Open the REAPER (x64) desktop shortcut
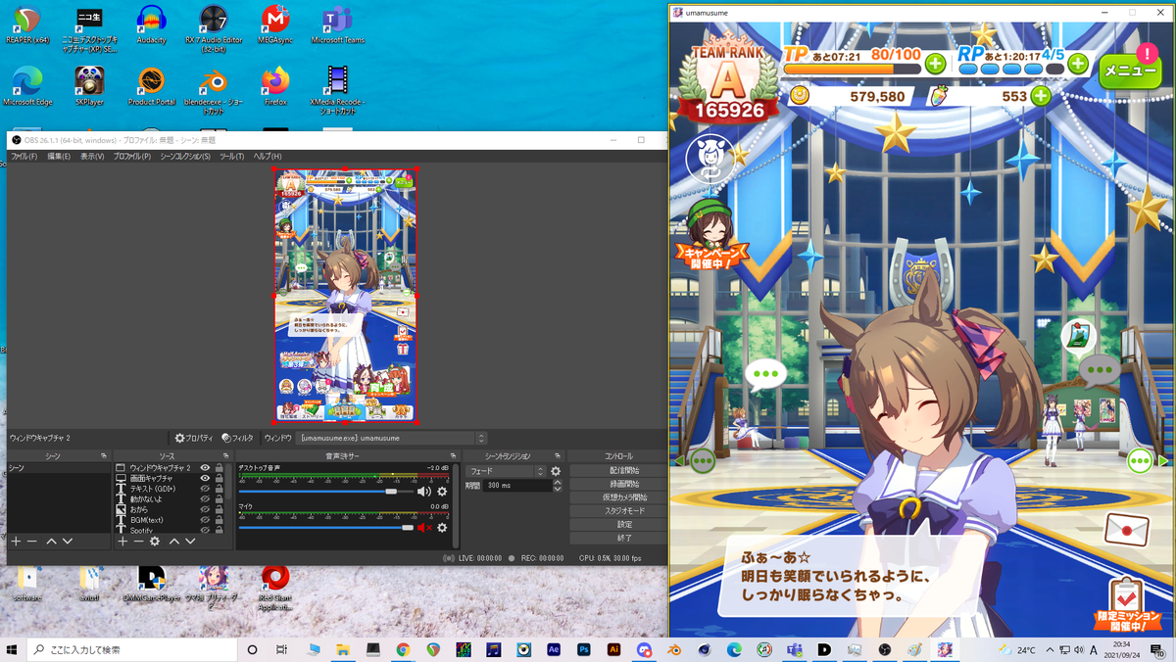 [27, 25]
